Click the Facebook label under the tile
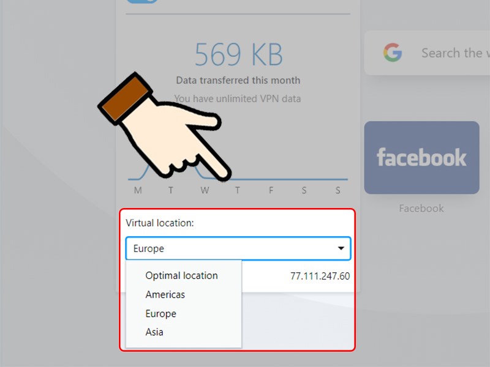 tap(421, 209)
